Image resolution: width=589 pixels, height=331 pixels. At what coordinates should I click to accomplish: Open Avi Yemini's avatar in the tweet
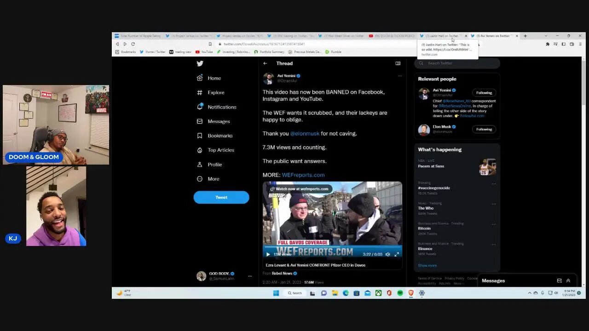pyautogui.click(x=268, y=78)
